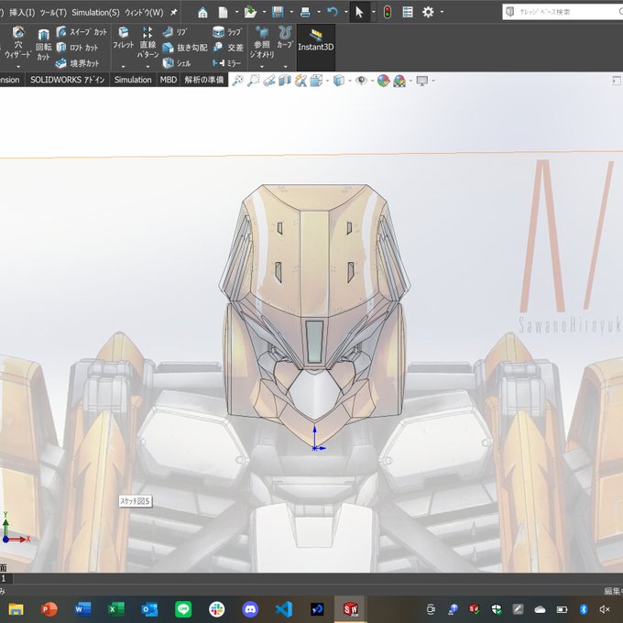Click the Edit Appearance color ball icon
This screenshot has height=623, width=623.
click(x=383, y=81)
